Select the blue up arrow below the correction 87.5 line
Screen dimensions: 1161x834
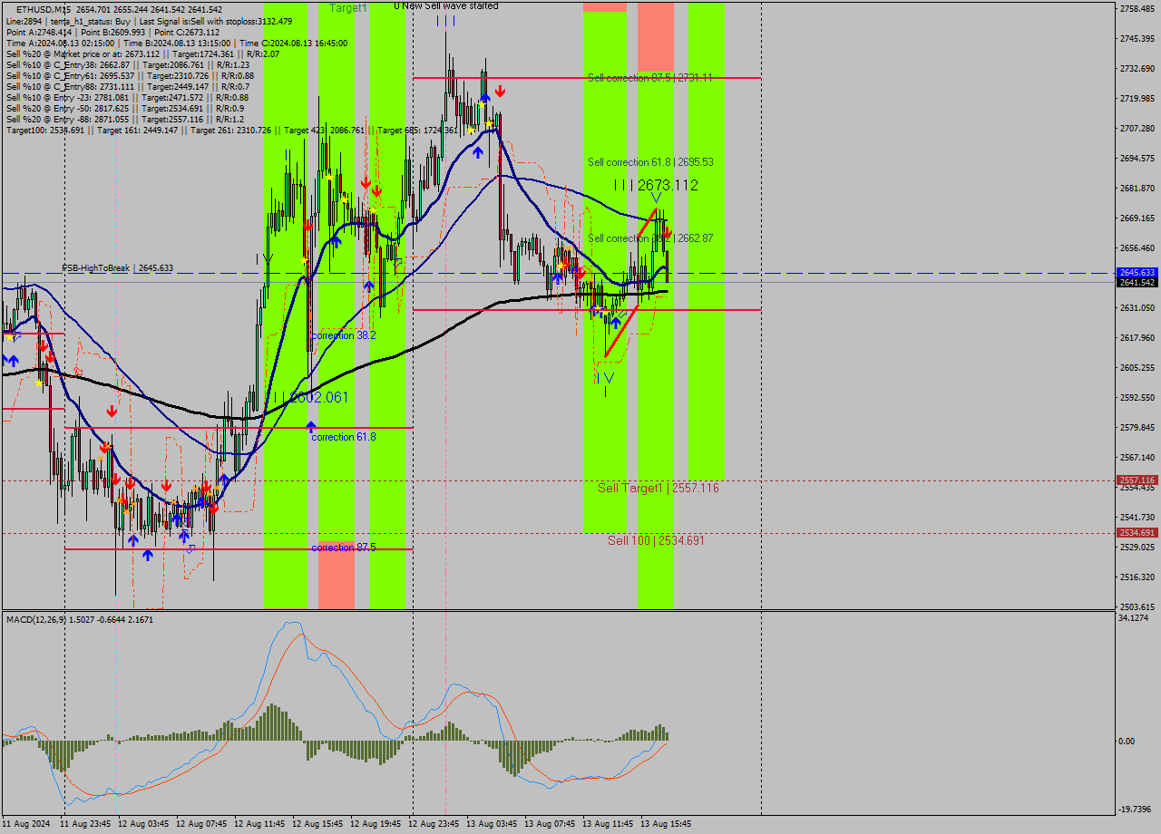pyautogui.click(x=148, y=554)
